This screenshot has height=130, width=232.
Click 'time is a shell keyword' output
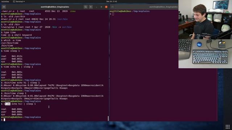pyautogui.click(x=16, y=35)
